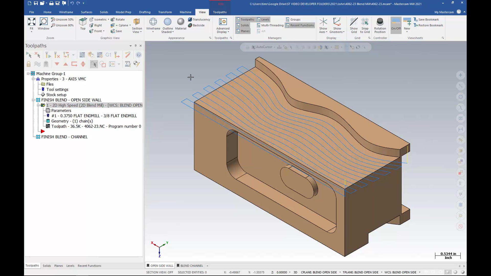Click the Toolpaths tab at bottom panel

coord(32,266)
